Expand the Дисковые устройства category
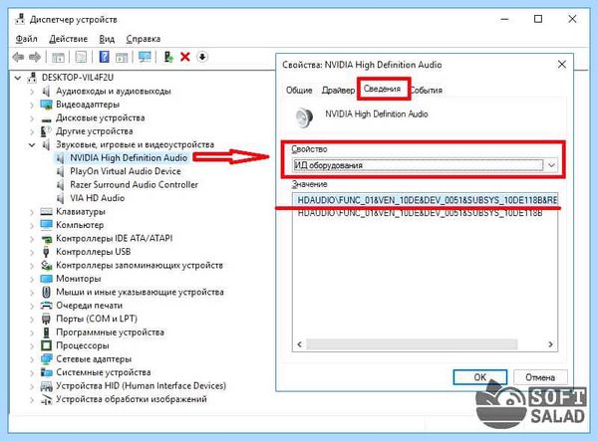The height and width of the screenshot is (441, 598). pyautogui.click(x=32, y=118)
